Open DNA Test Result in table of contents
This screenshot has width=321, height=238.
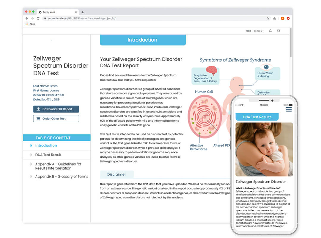(x=48, y=155)
